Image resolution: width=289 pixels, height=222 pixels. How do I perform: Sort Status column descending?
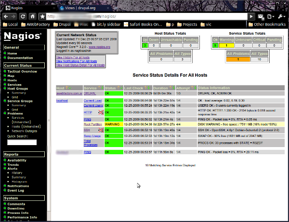pyautogui.click(x=121, y=88)
